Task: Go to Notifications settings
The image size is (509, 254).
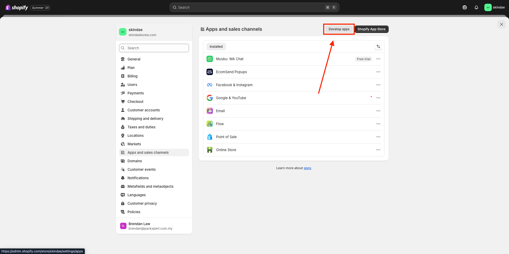Action: 154,178
